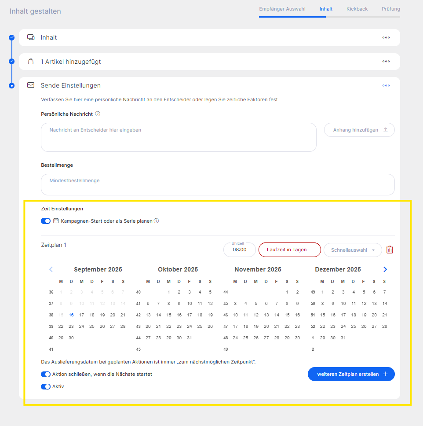This screenshot has width=423, height=426.
Task: Click the help icon next to Persönliche Nachricht
Action: [98, 114]
